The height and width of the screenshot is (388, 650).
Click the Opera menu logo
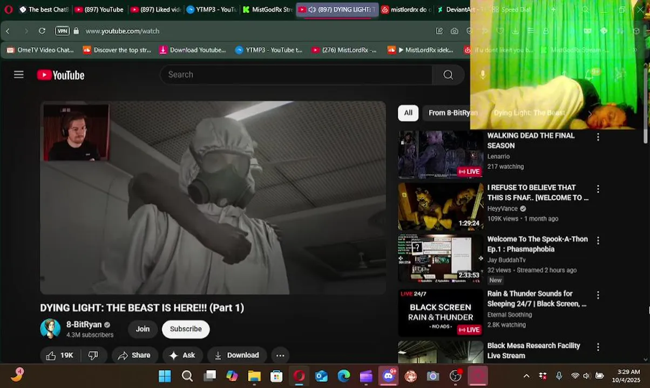click(8, 9)
